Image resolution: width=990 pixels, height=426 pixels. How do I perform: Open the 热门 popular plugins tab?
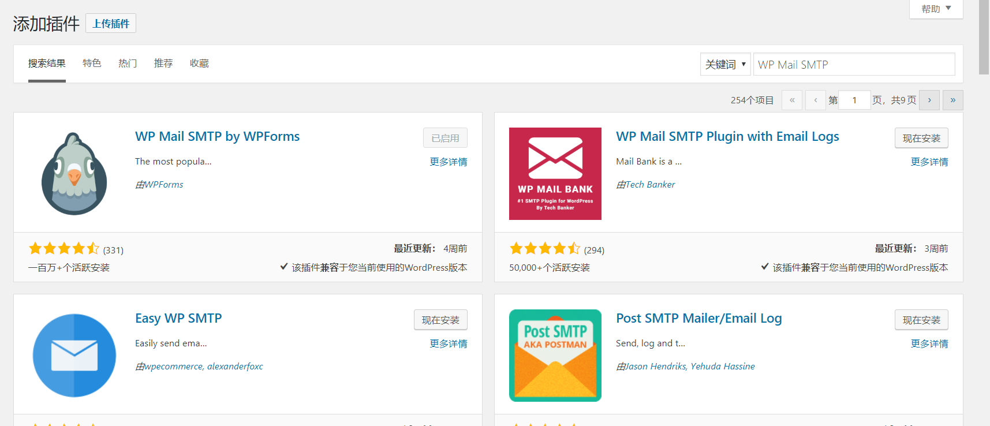point(128,63)
